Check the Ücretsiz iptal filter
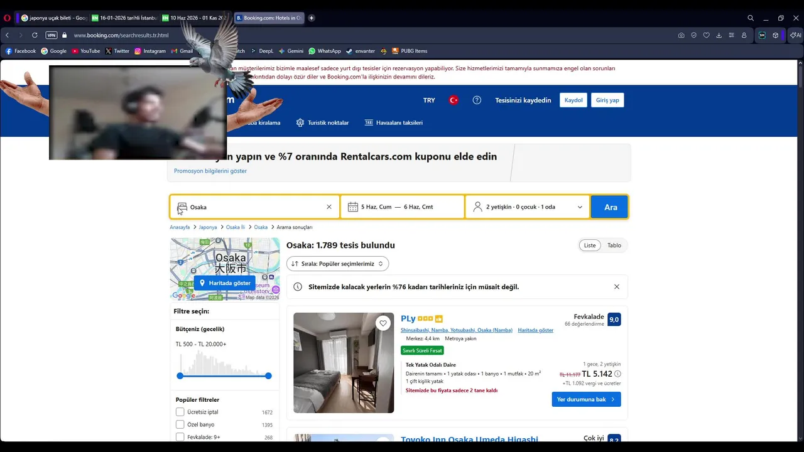804x452 pixels. point(180,412)
